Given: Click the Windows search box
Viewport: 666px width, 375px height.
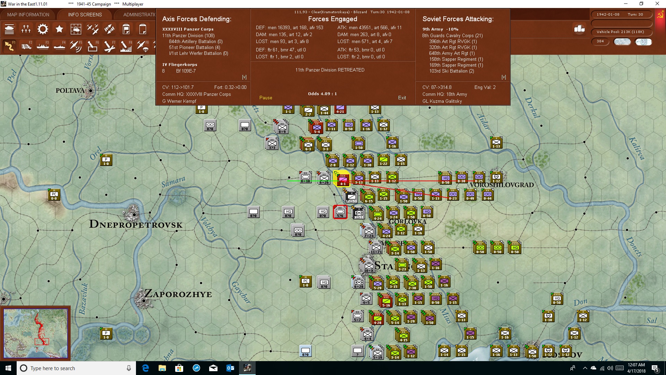Looking at the screenshot, I should pos(76,368).
